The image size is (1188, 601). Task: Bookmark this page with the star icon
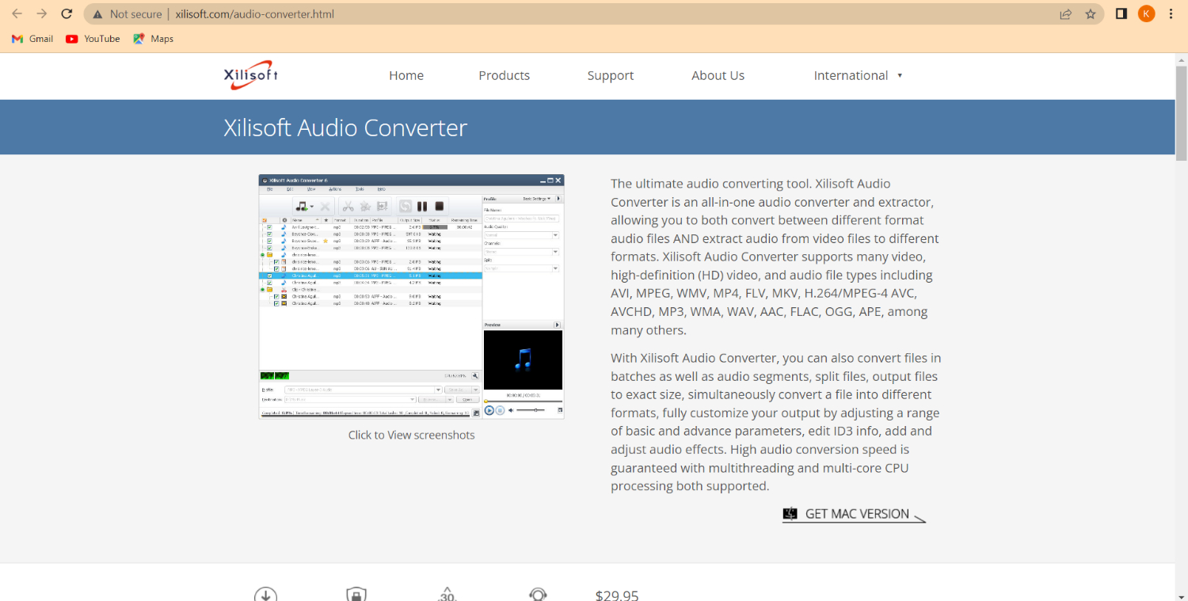coord(1091,14)
